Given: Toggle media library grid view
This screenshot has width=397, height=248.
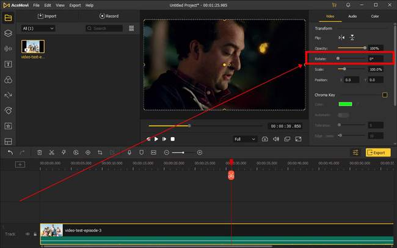Looking at the screenshot, I should (x=131, y=28).
